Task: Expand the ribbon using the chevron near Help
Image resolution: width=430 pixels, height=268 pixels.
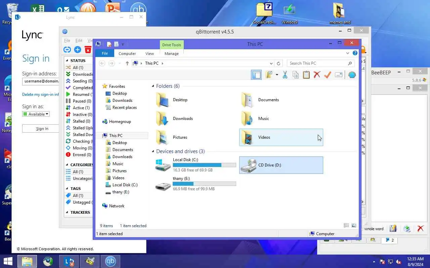Action: (348, 53)
